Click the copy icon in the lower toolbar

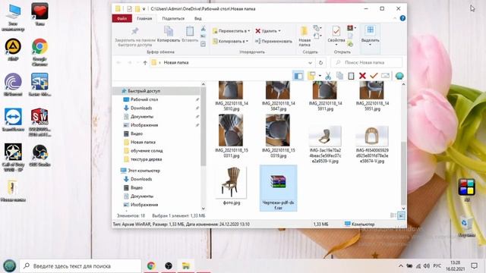[340, 76]
